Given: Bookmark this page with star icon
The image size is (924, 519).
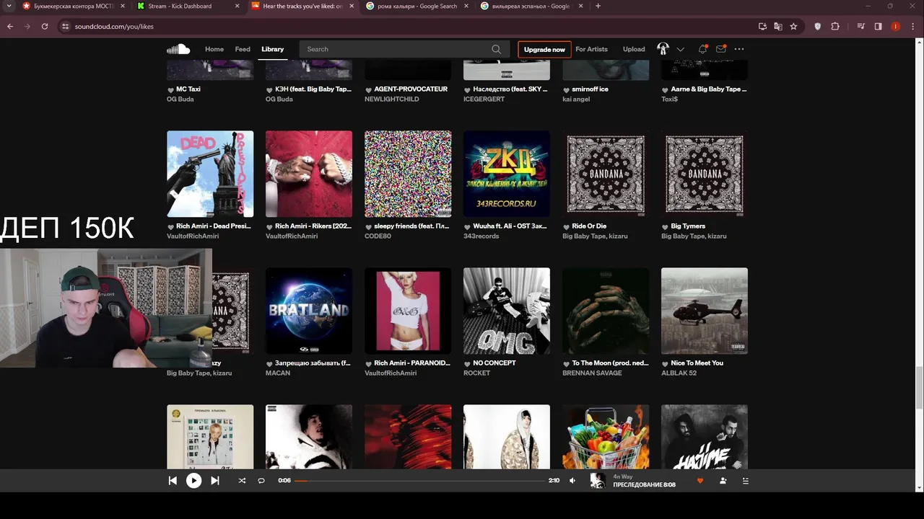Looking at the screenshot, I should pos(793,26).
